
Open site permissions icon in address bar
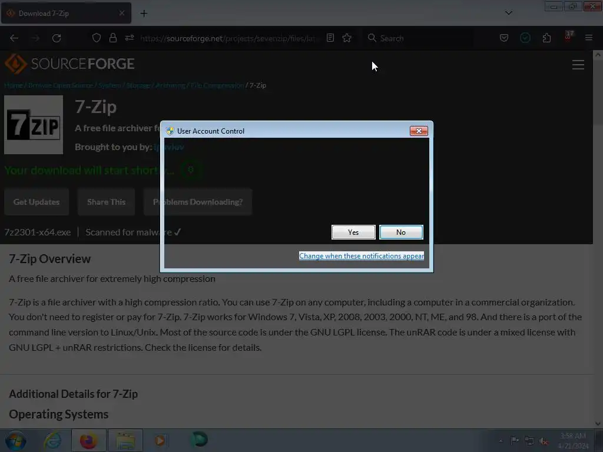[x=129, y=38]
